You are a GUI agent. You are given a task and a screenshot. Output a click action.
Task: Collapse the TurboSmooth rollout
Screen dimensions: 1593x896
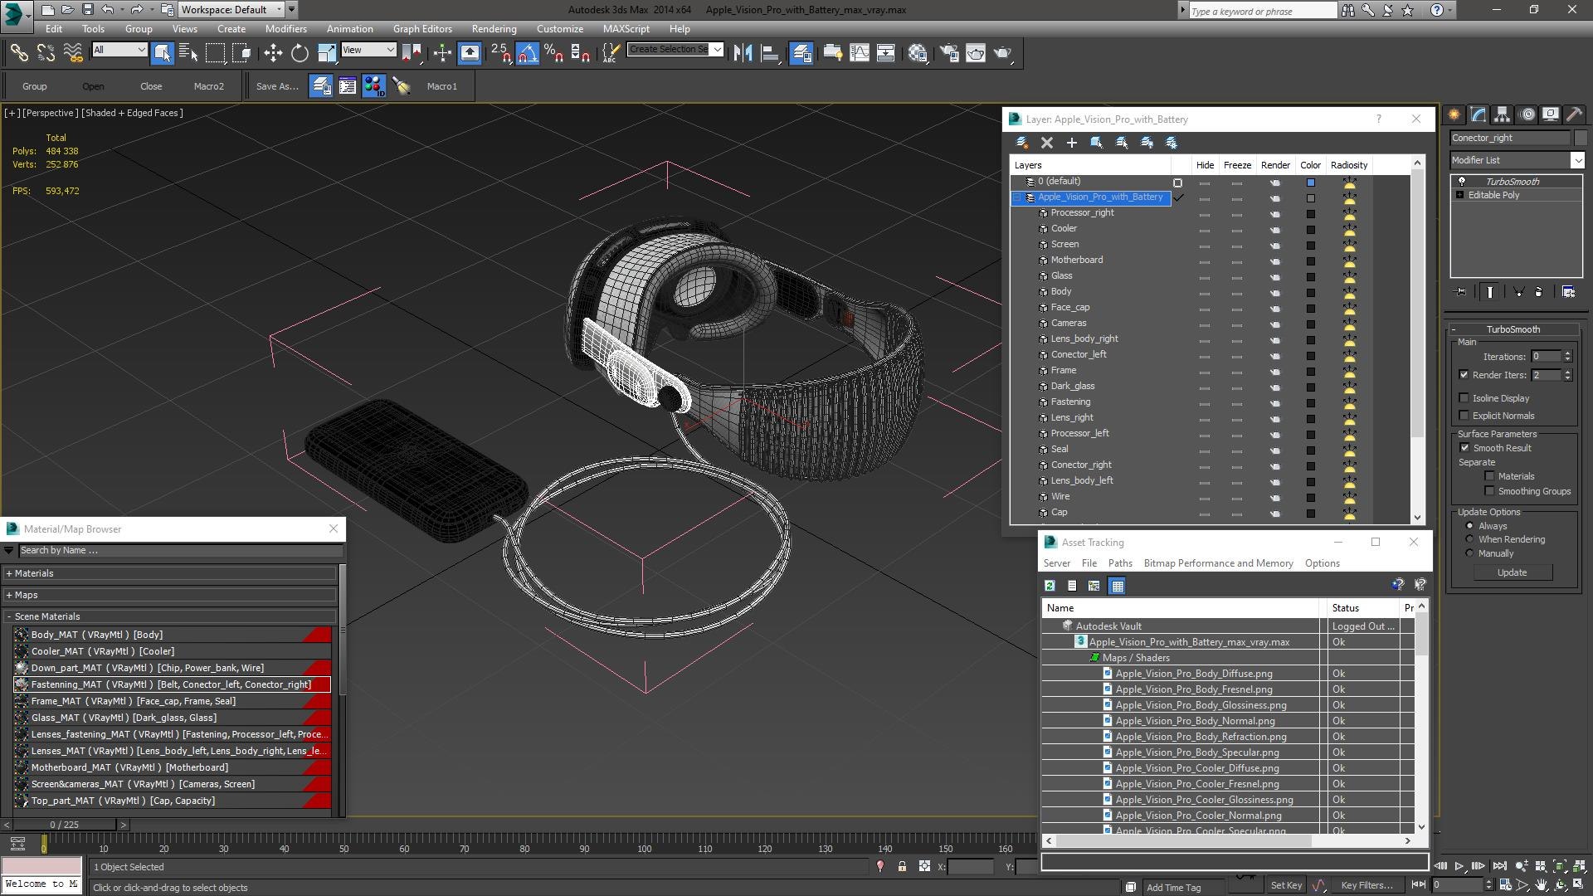[1513, 329]
